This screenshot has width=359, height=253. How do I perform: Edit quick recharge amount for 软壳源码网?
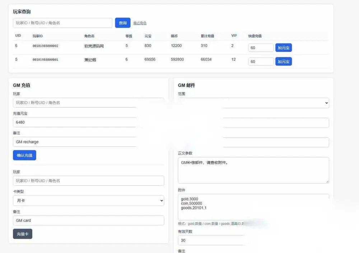(x=261, y=48)
